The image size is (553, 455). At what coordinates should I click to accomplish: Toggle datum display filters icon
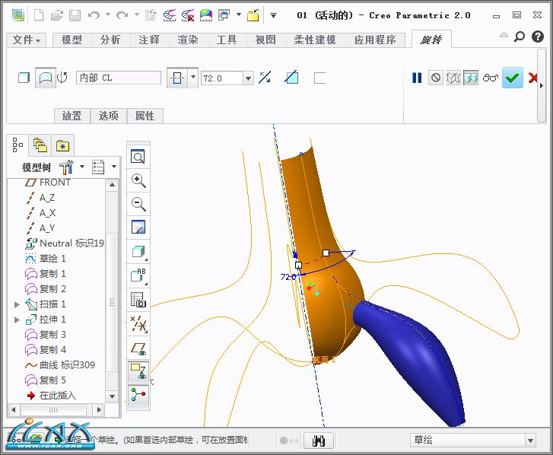(x=138, y=323)
